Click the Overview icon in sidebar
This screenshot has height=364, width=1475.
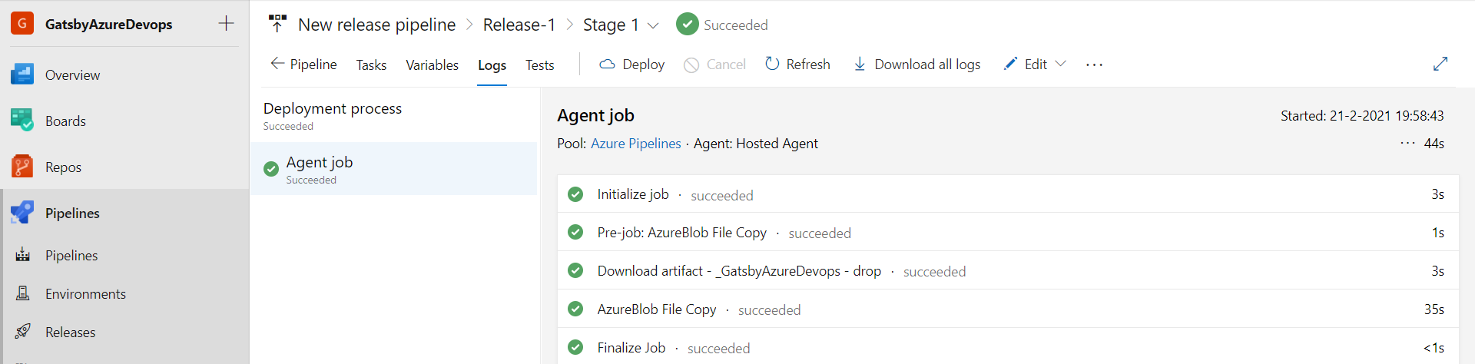click(22, 74)
